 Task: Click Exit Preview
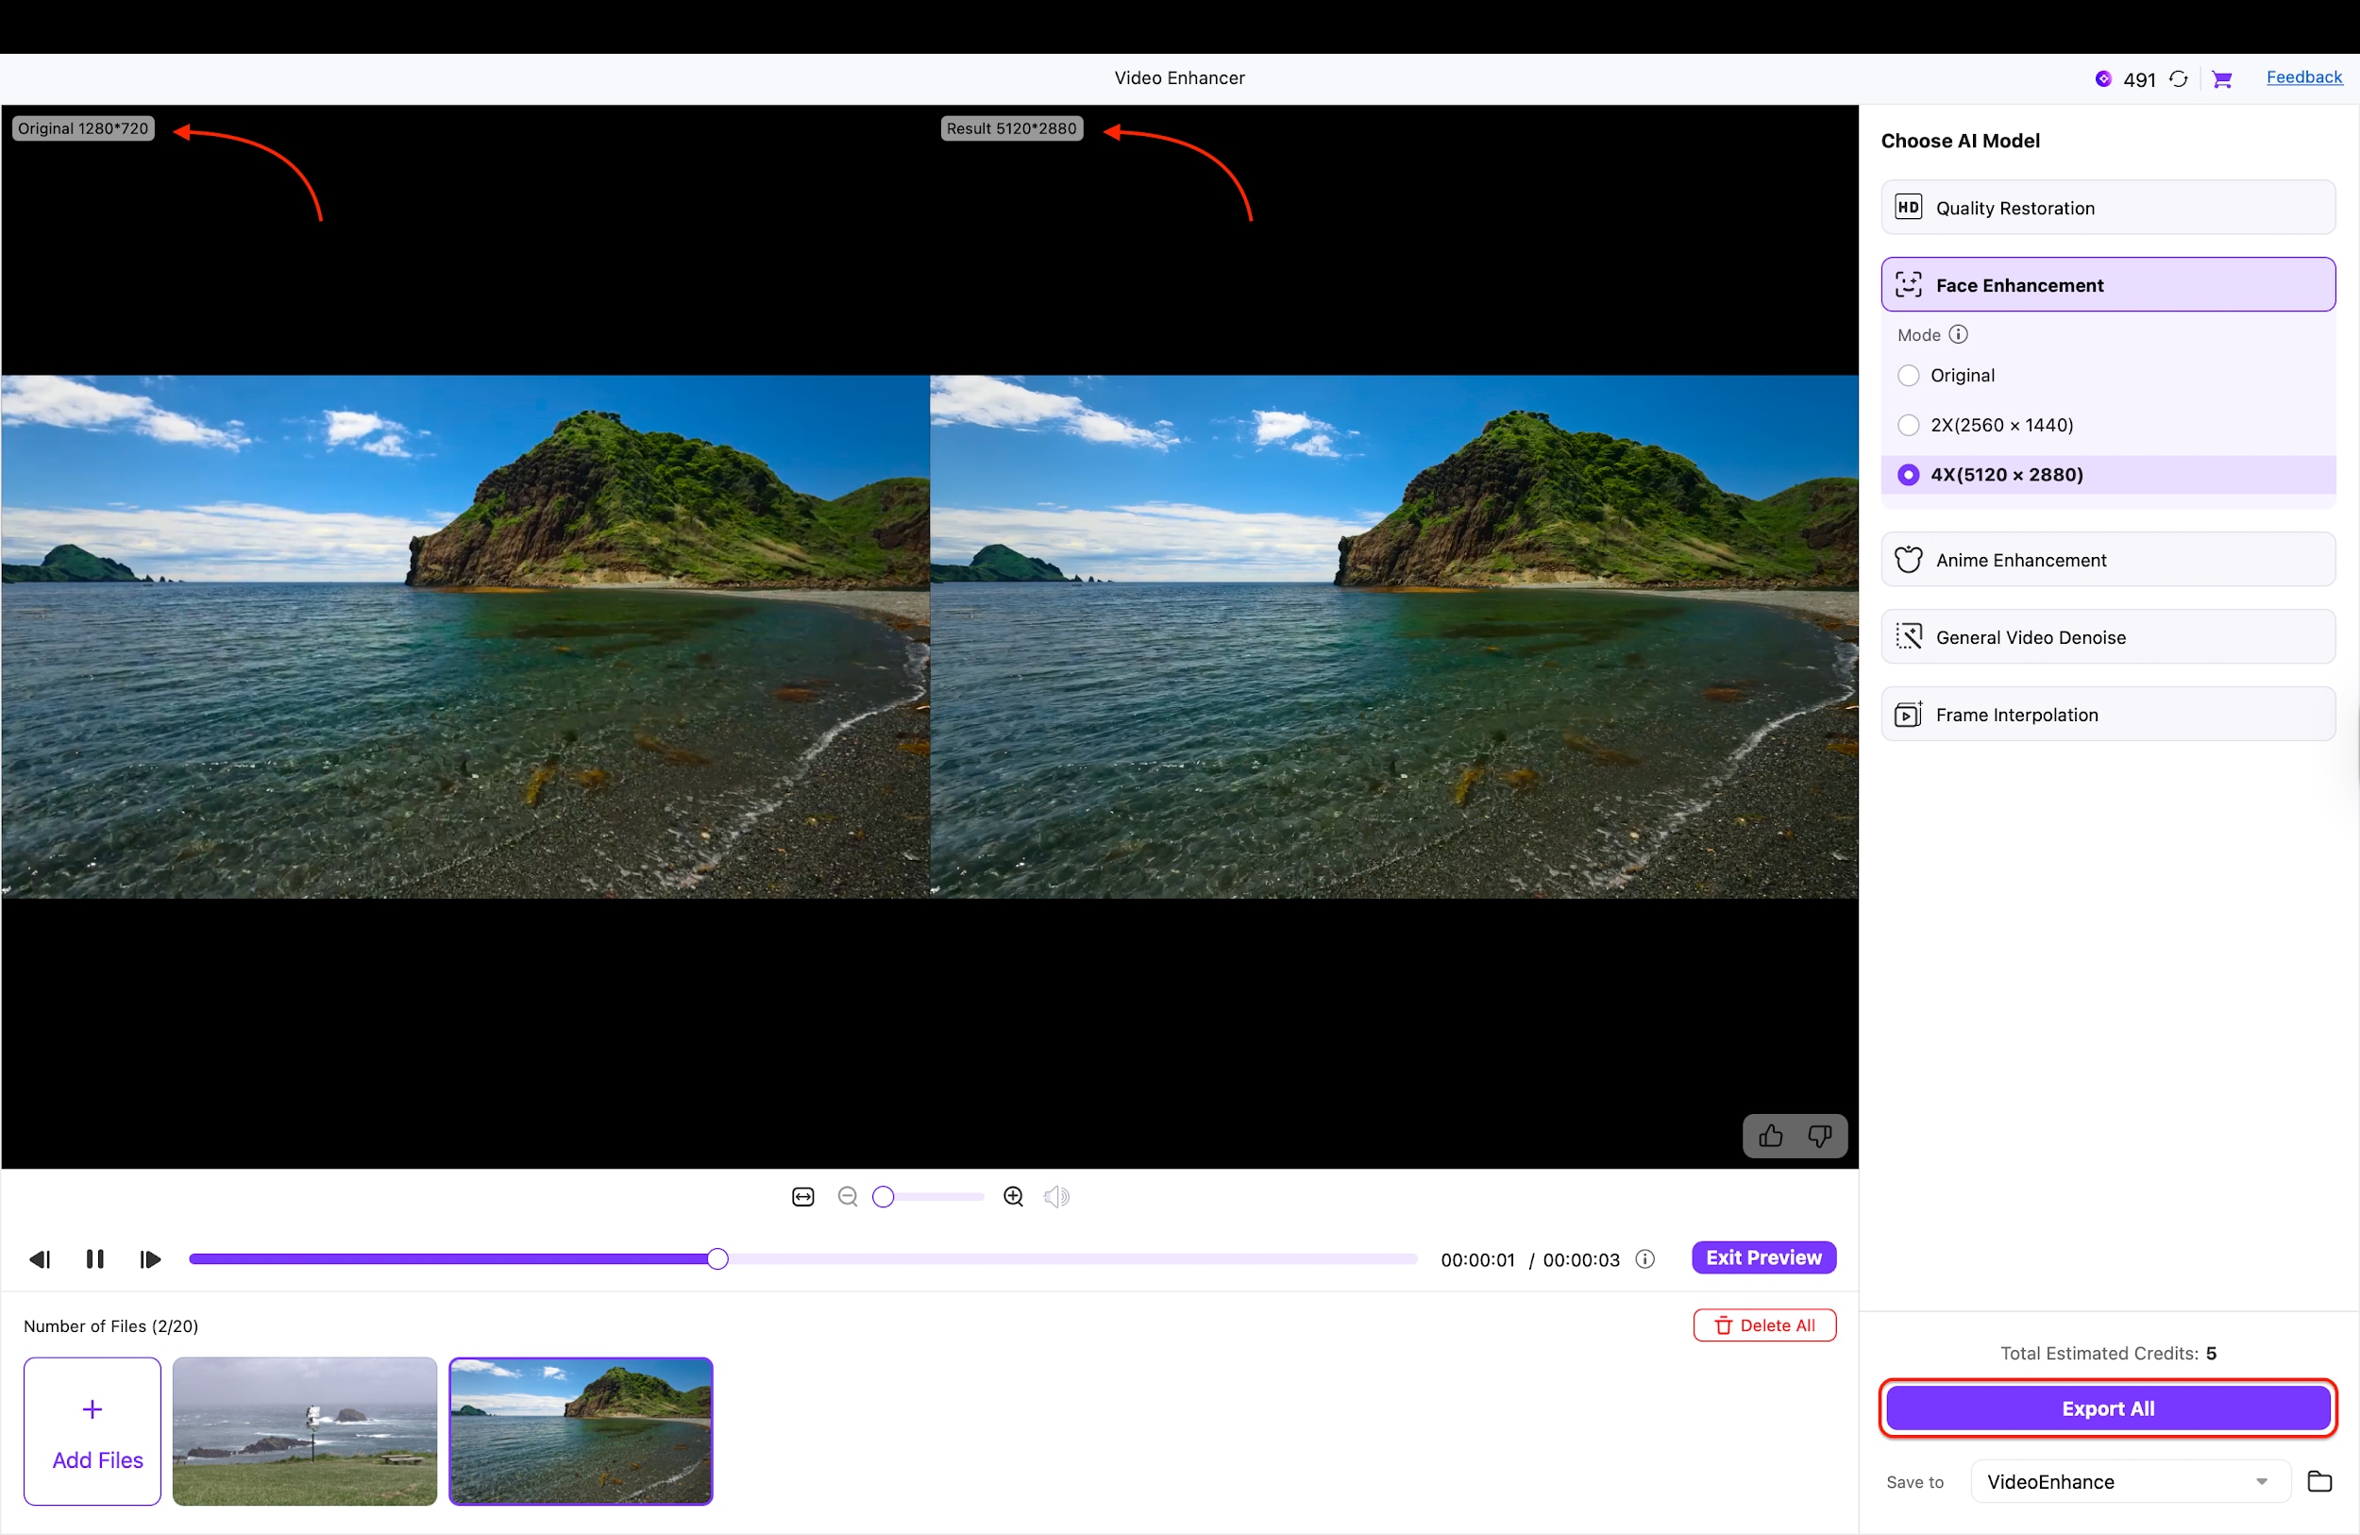(x=1764, y=1257)
